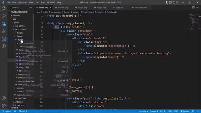Click the Explorer tree vertical scrollbar
This screenshot has width=201, height=113.
tap(34, 40)
